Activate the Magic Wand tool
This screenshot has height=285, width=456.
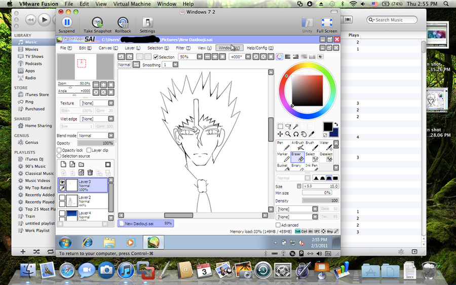coord(296,126)
